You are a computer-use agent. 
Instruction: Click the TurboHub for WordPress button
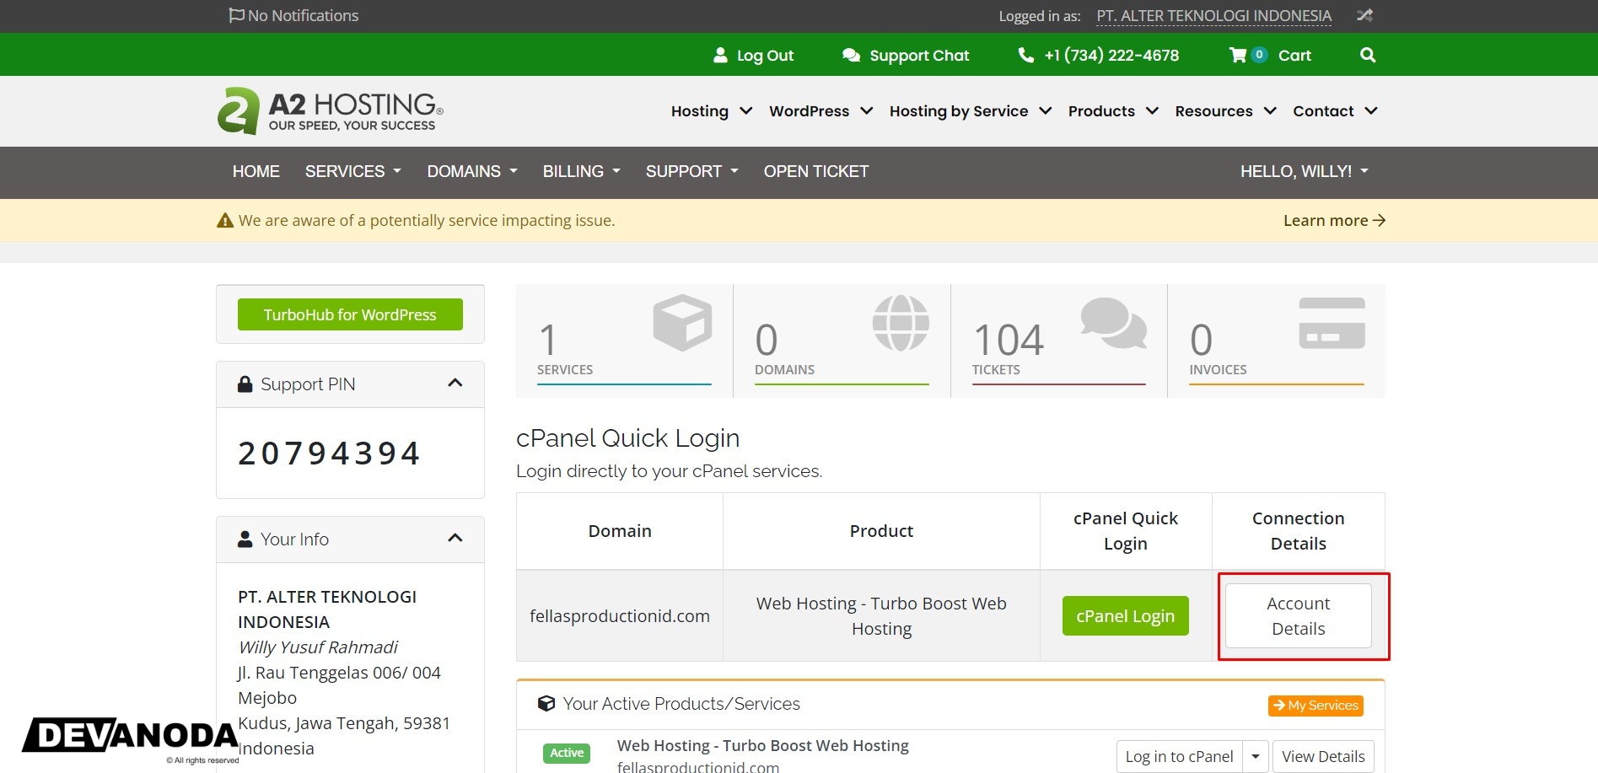350,314
